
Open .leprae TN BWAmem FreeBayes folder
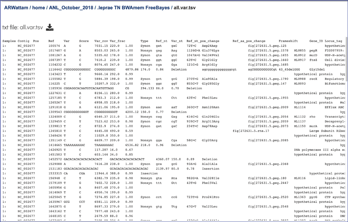click(133, 8)
